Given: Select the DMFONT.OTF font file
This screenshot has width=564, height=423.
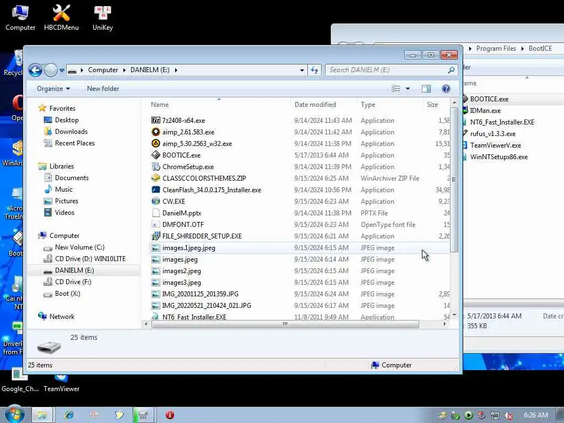Looking at the screenshot, I should [x=183, y=225].
